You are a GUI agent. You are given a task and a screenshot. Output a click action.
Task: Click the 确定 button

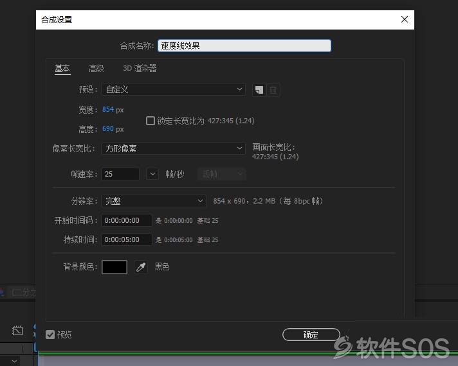click(311, 335)
